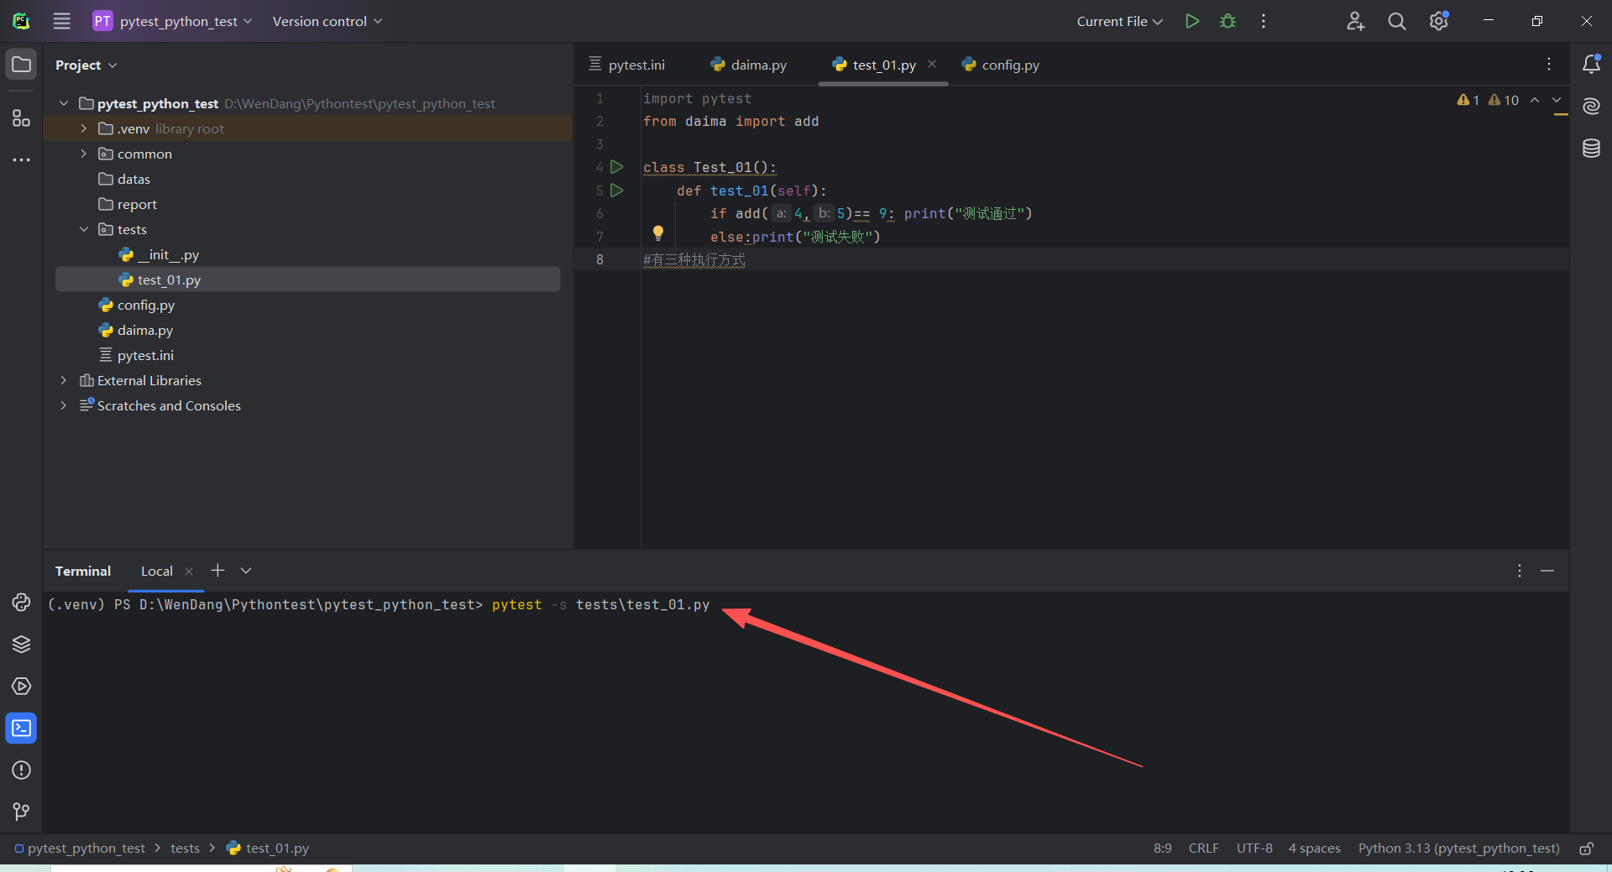This screenshot has width=1612, height=872.
Task: Open terminal options vertical dots
Action: click(1520, 571)
